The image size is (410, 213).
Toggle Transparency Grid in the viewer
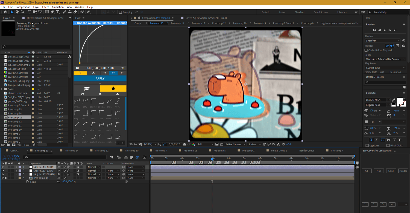[x=222, y=144]
